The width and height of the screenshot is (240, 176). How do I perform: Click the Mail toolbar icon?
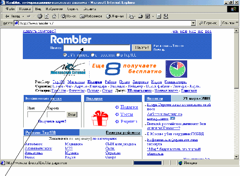pos(131,16)
